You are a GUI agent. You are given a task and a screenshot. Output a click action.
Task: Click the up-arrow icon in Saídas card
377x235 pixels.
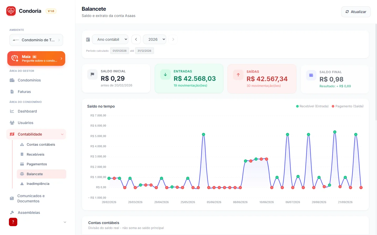pos(238,75)
